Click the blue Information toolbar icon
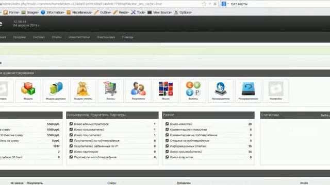330x185 pixels. (43, 12)
